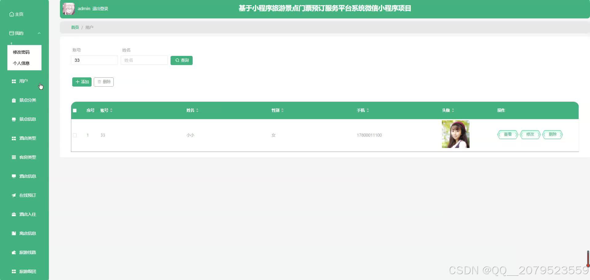Image resolution: width=590 pixels, height=280 pixels.
Task: Sort the table by 账号 column
Action: 111,110
